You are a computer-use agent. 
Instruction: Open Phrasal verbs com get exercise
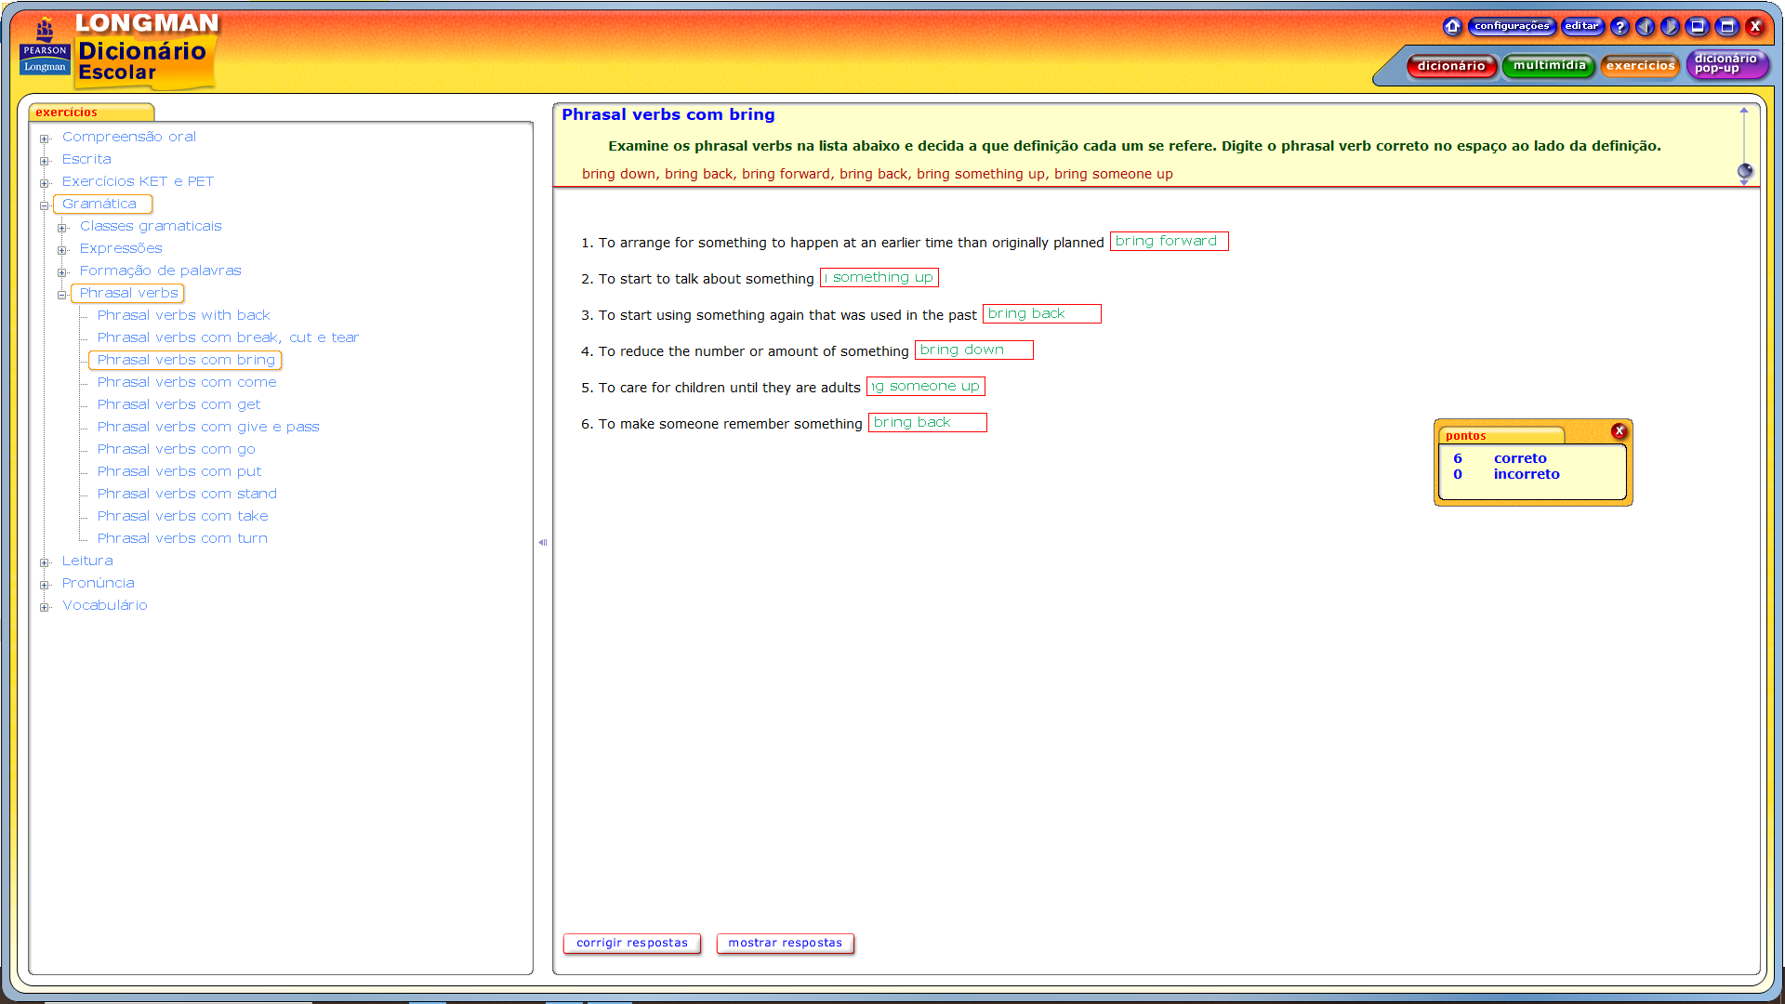pos(178,404)
